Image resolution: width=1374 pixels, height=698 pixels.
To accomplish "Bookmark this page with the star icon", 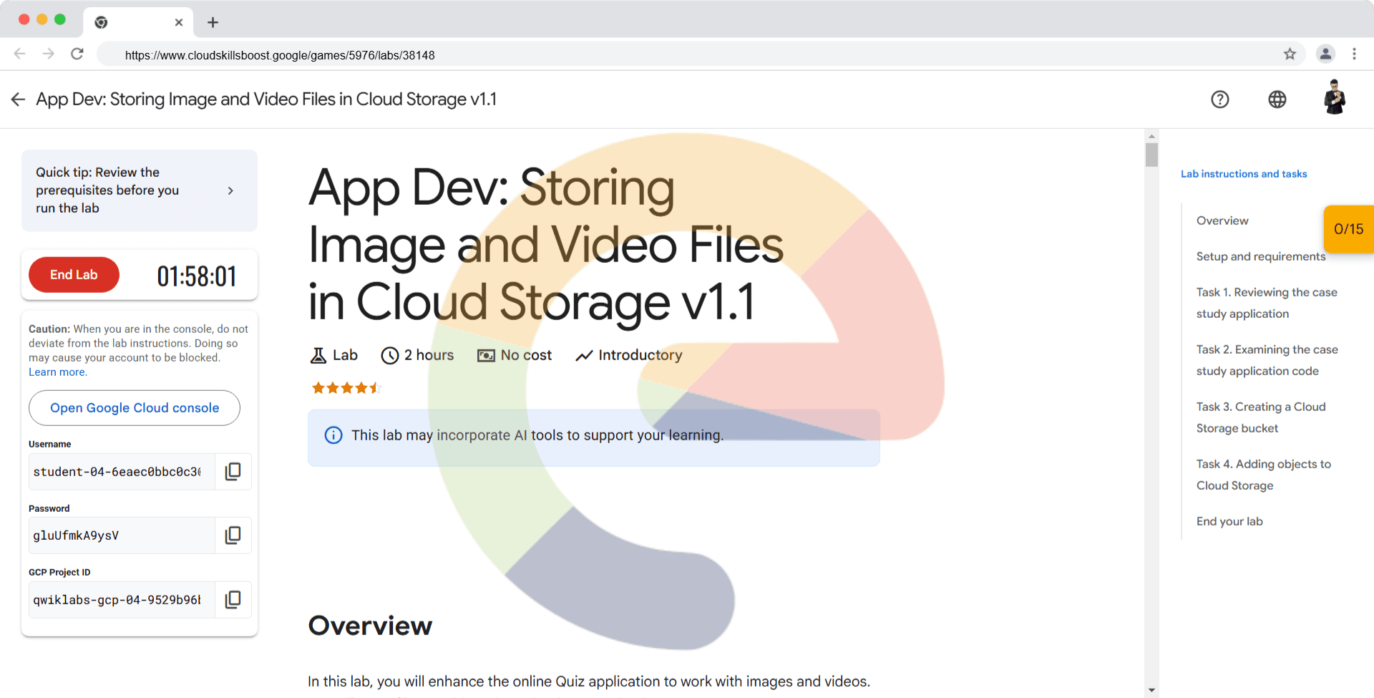I will 1290,54.
